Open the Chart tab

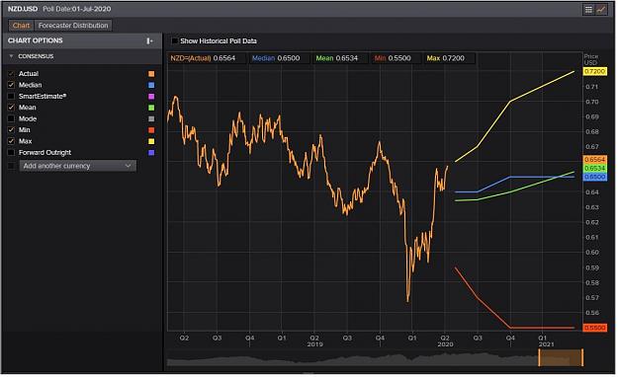[x=21, y=26]
